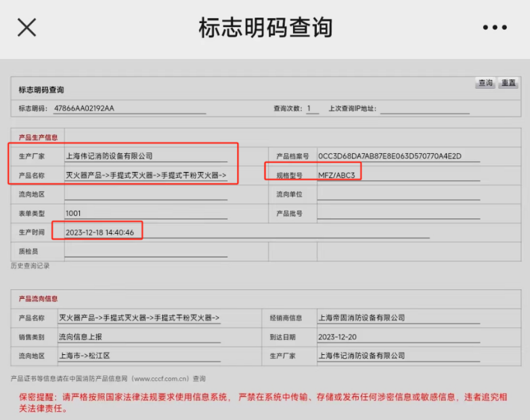
Task: Click the empty 流向单位 field
Action: click(x=399, y=194)
